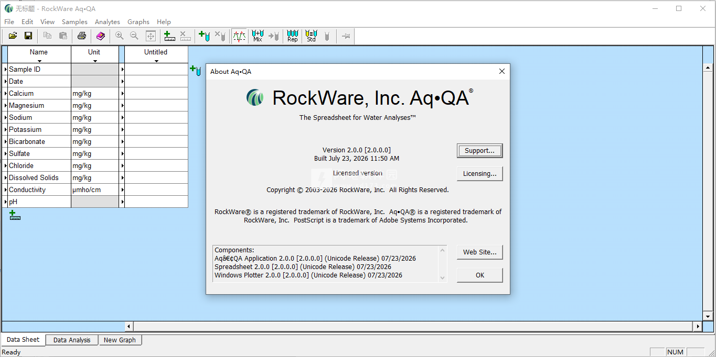Click the arrow-into-tube toolbar icon
The image size is (716, 357).
pos(274,36)
